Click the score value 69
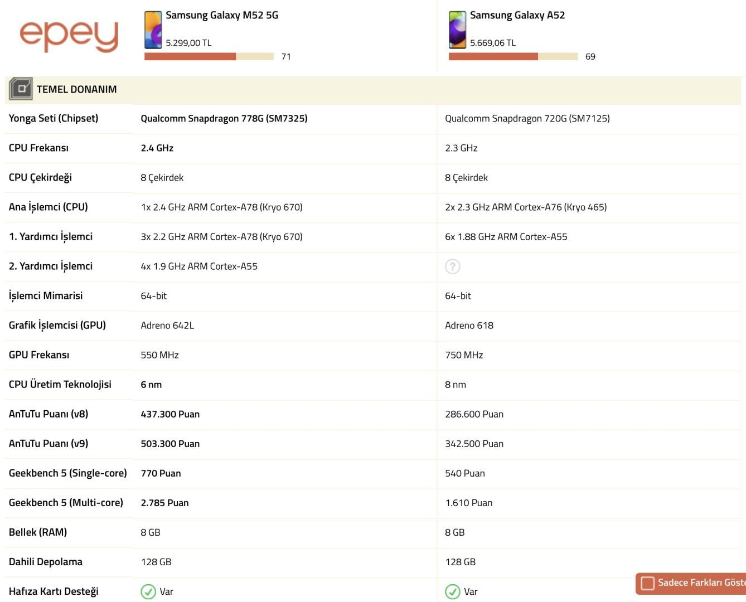Viewport: 746px width, 602px height. tap(590, 56)
